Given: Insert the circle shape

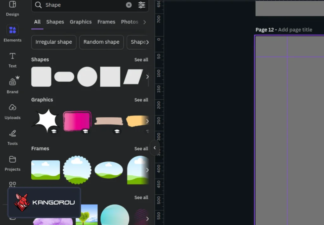Looking at the screenshot, I should pos(87,77).
